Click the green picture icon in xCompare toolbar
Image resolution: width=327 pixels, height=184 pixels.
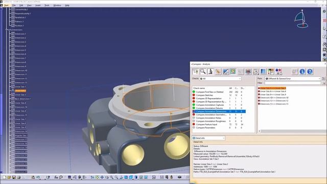(x=233, y=72)
